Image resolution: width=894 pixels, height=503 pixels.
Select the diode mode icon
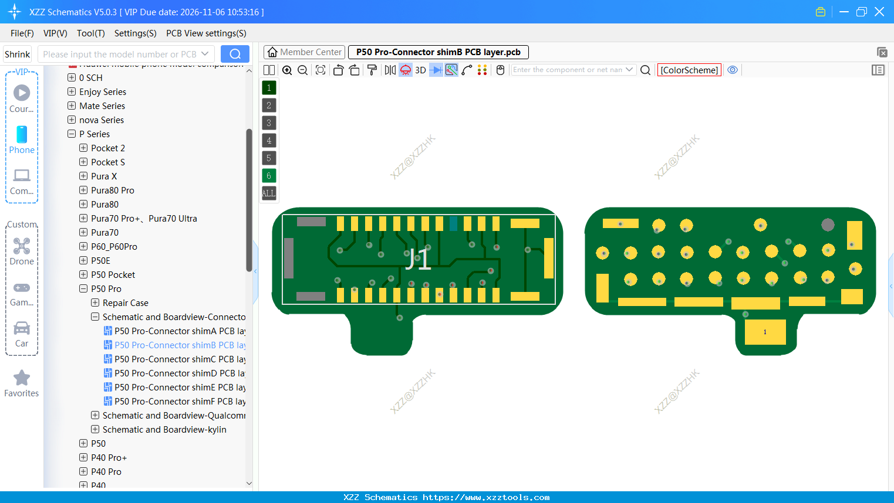(x=435, y=70)
